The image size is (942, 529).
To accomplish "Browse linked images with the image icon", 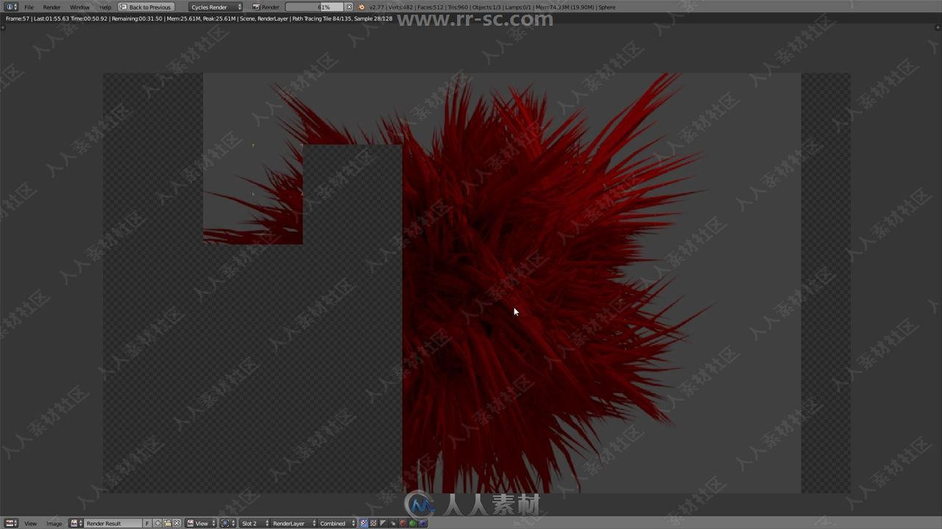I will [76, 523].
